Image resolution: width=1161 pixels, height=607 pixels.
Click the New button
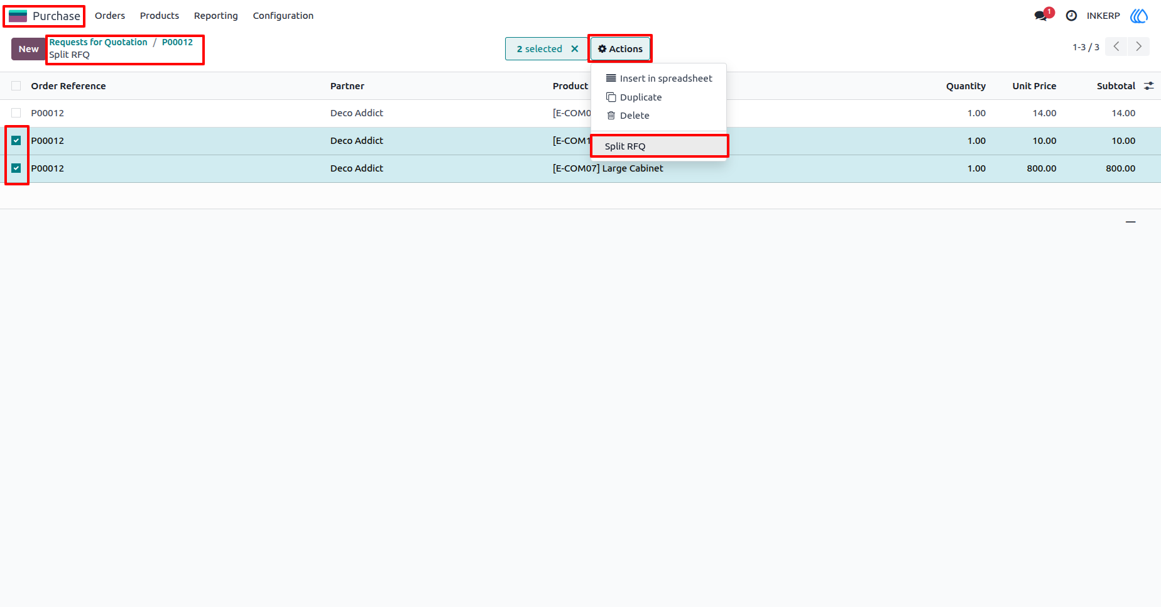point(28,49)
